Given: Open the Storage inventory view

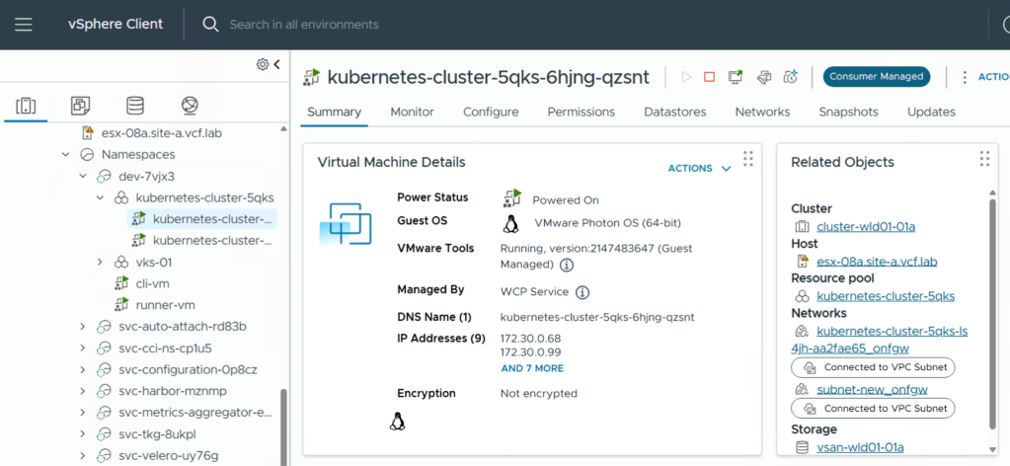Looking at the screenshot, I should (x=135, y=106).
